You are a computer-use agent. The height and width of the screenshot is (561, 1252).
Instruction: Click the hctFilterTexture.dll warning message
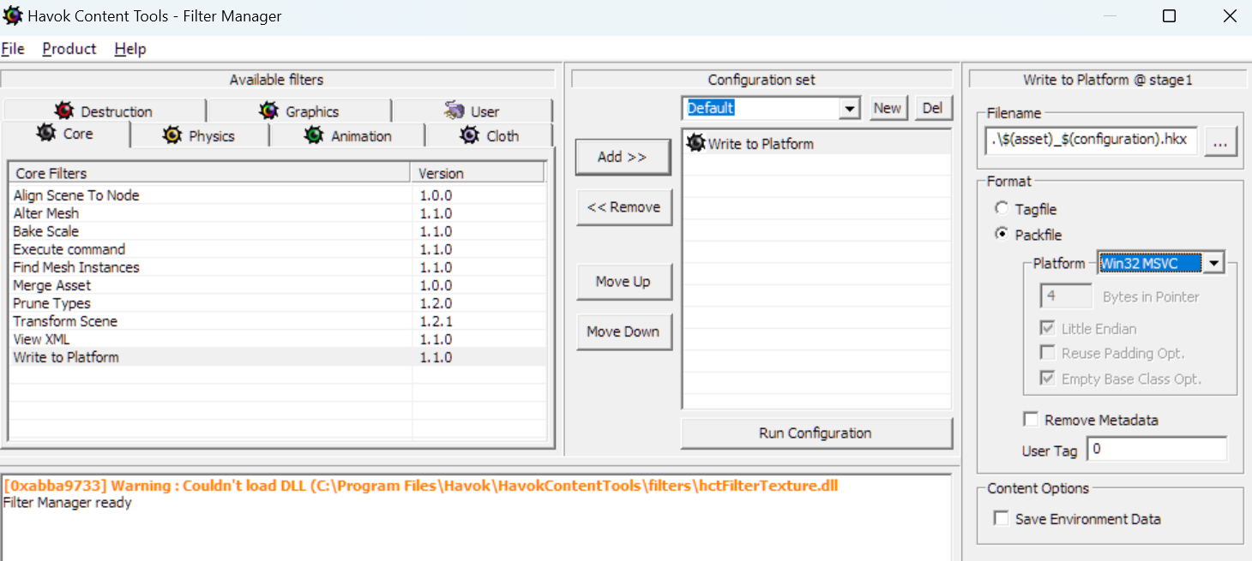(421, 486)
